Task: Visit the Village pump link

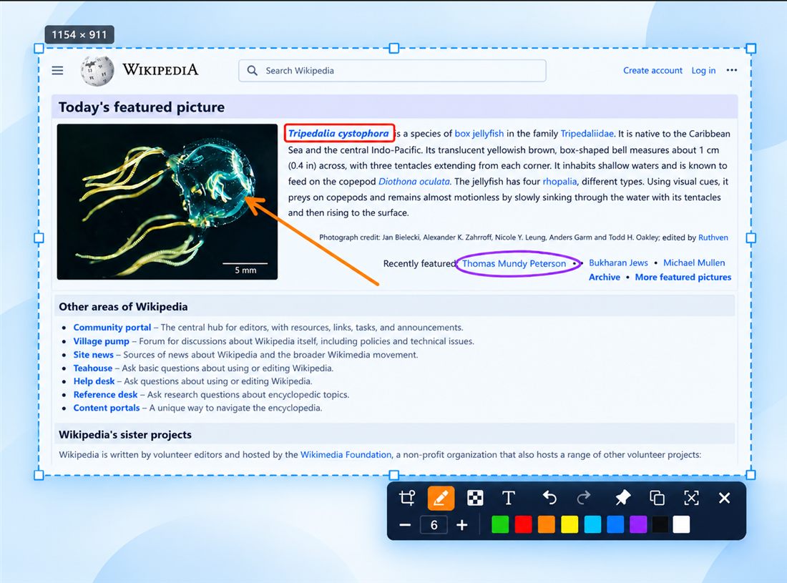Action: click(x=101, y=341)
